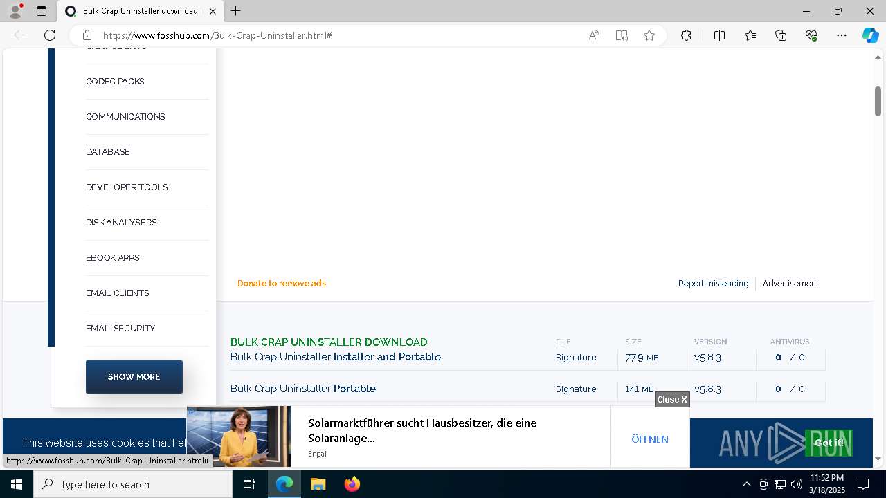Open Immersive Reader icon
The width and height of the screenshot is (886, 498).
622,35
